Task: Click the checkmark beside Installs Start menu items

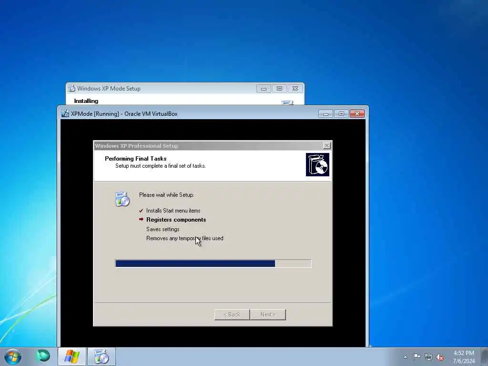Action: pos(141,211)
